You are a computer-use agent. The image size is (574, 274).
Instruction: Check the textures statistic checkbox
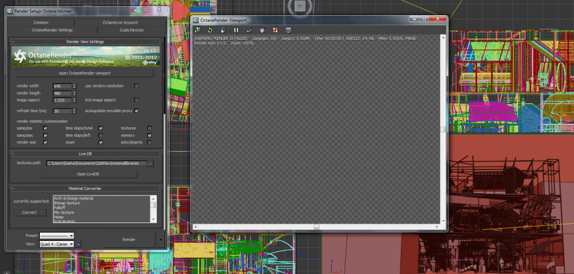pyautogui.click(x=149, y=128)
